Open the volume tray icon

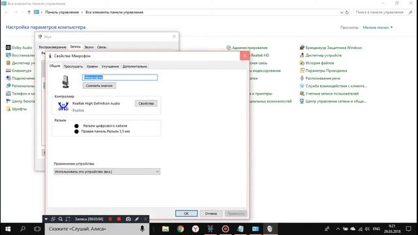pyautogui.click(x=367, y=229)
